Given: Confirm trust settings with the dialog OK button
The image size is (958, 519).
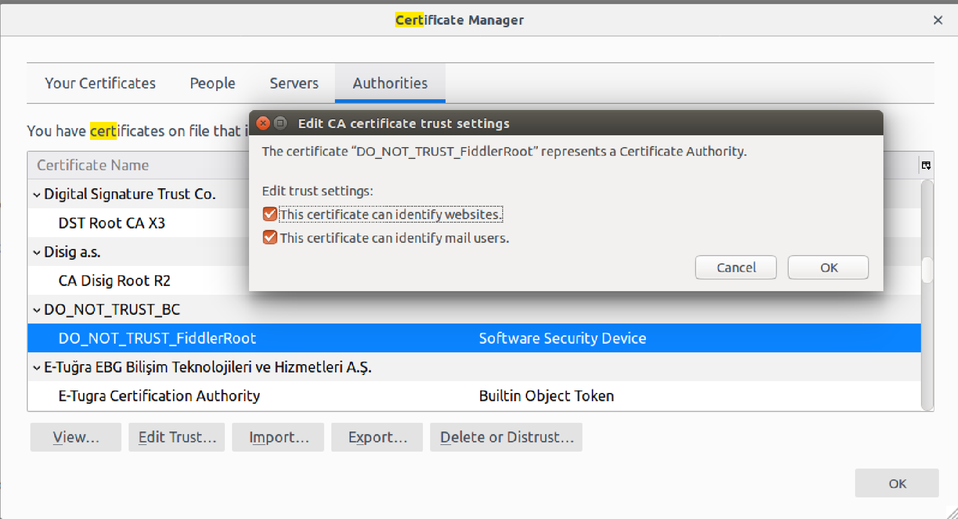Looking at the screenshot, I should click(x=828, y=267).
